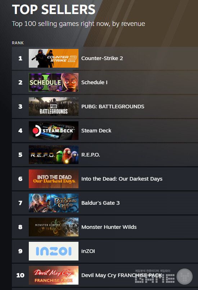Select the Baldur's Gate 3 thumbnail
The width and height of the screenshot is (198, 290).
[54, 203]
